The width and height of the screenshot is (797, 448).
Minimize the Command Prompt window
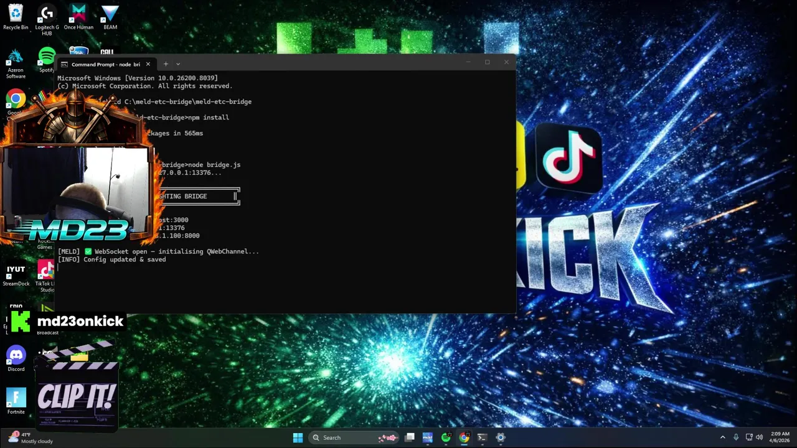pyautogui.click(x=468, y=62)
